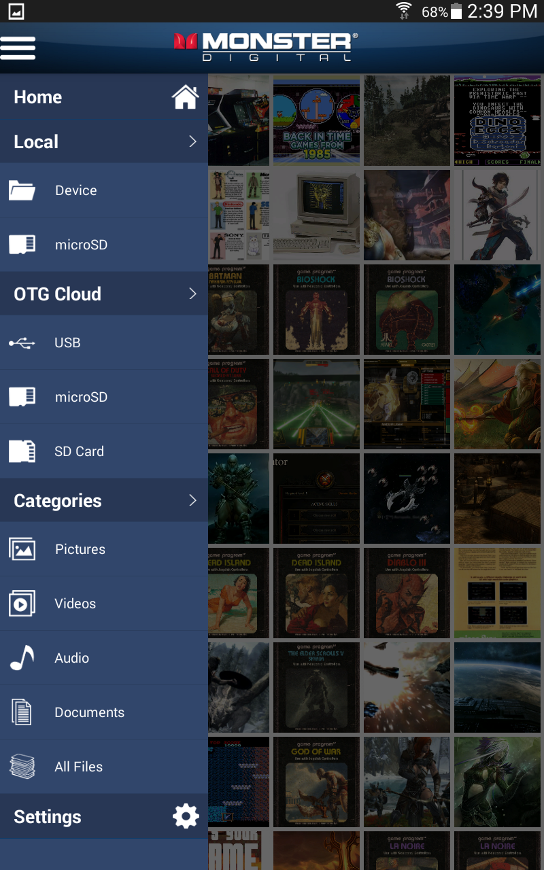The image size is (544, 870).
Task: Expand the Local section chevron
Action: point(192,141)
